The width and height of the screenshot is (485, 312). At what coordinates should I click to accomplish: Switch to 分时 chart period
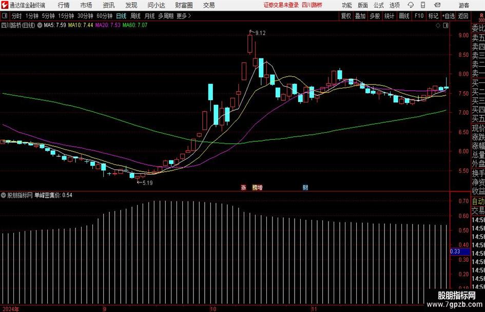pyautogui.click(x=17, y=16)
